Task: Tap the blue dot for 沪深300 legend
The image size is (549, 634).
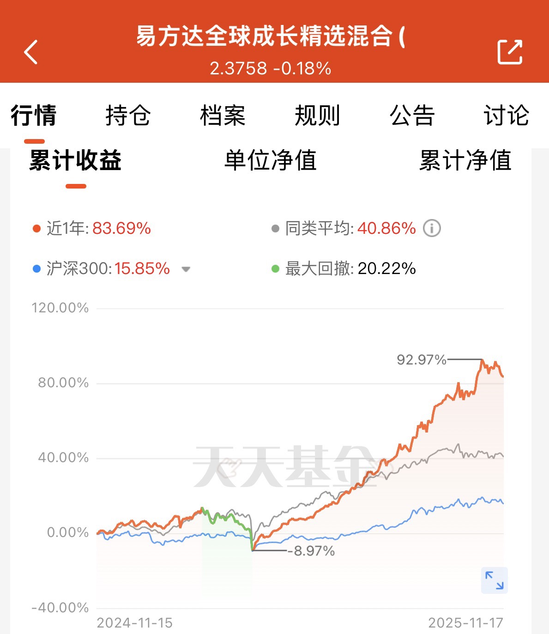Action: (37, 268)
